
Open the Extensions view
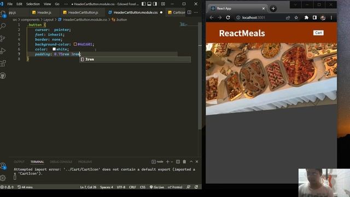click(3, 63)
